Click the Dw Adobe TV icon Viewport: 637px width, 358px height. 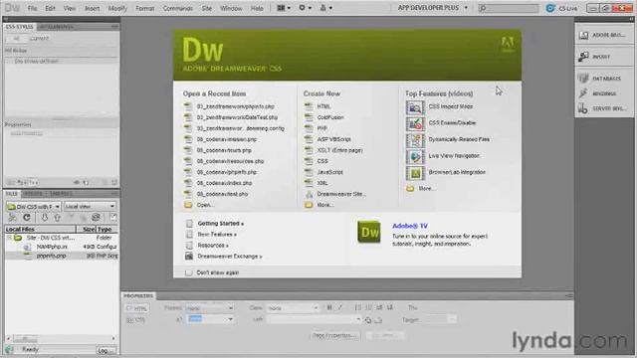tap(369, 232)
